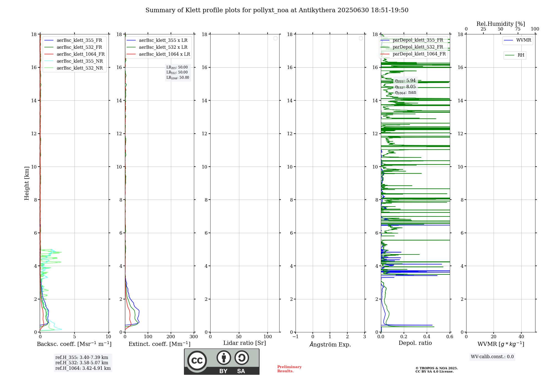
Task: Click the plot title Summary of Klett profile
Action: (277, 10)
